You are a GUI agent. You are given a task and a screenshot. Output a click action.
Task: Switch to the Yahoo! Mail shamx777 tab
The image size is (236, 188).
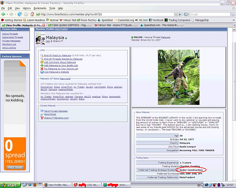point(116,25)
